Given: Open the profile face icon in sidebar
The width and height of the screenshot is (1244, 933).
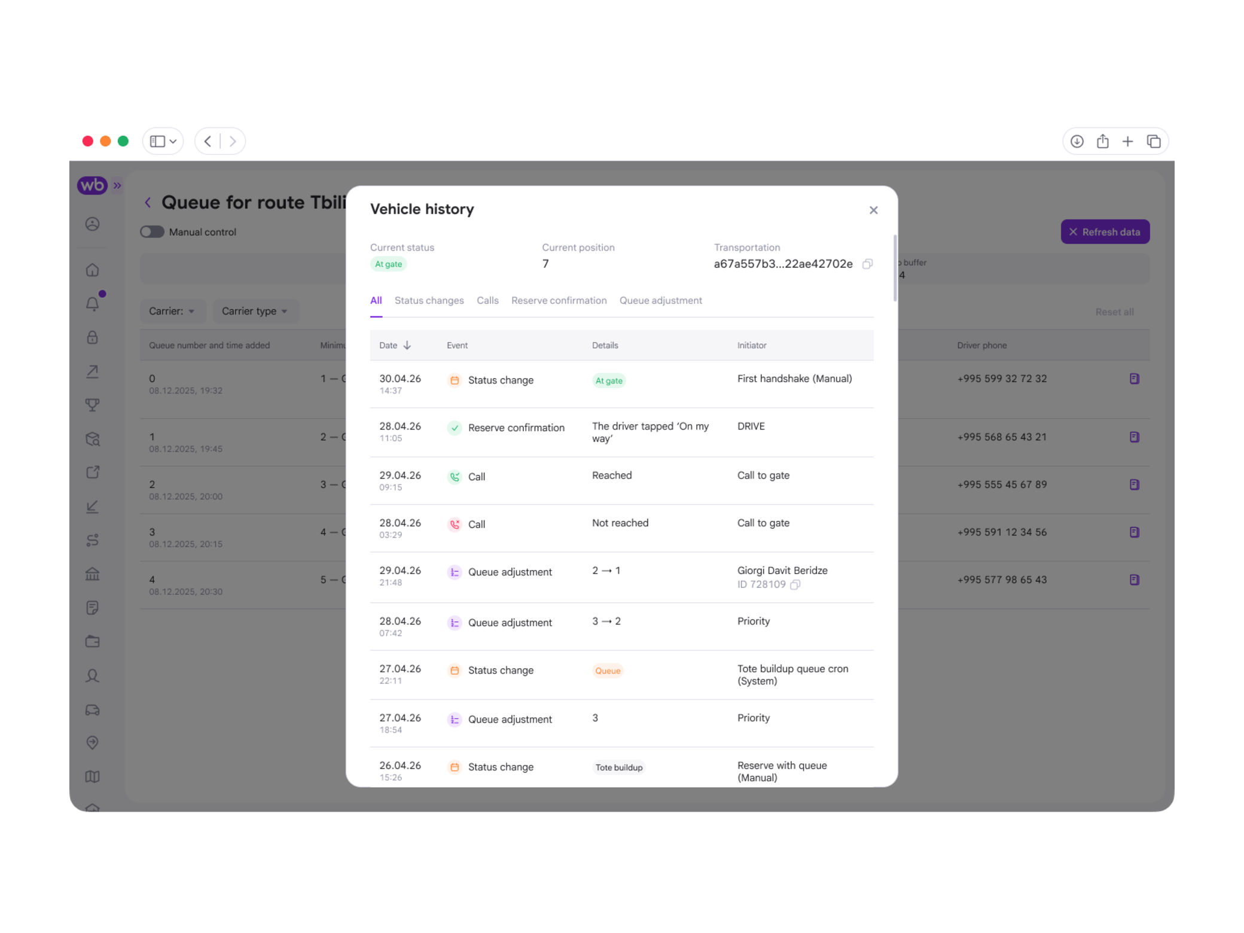Looking at the screenshot, I should click(92, 224).
